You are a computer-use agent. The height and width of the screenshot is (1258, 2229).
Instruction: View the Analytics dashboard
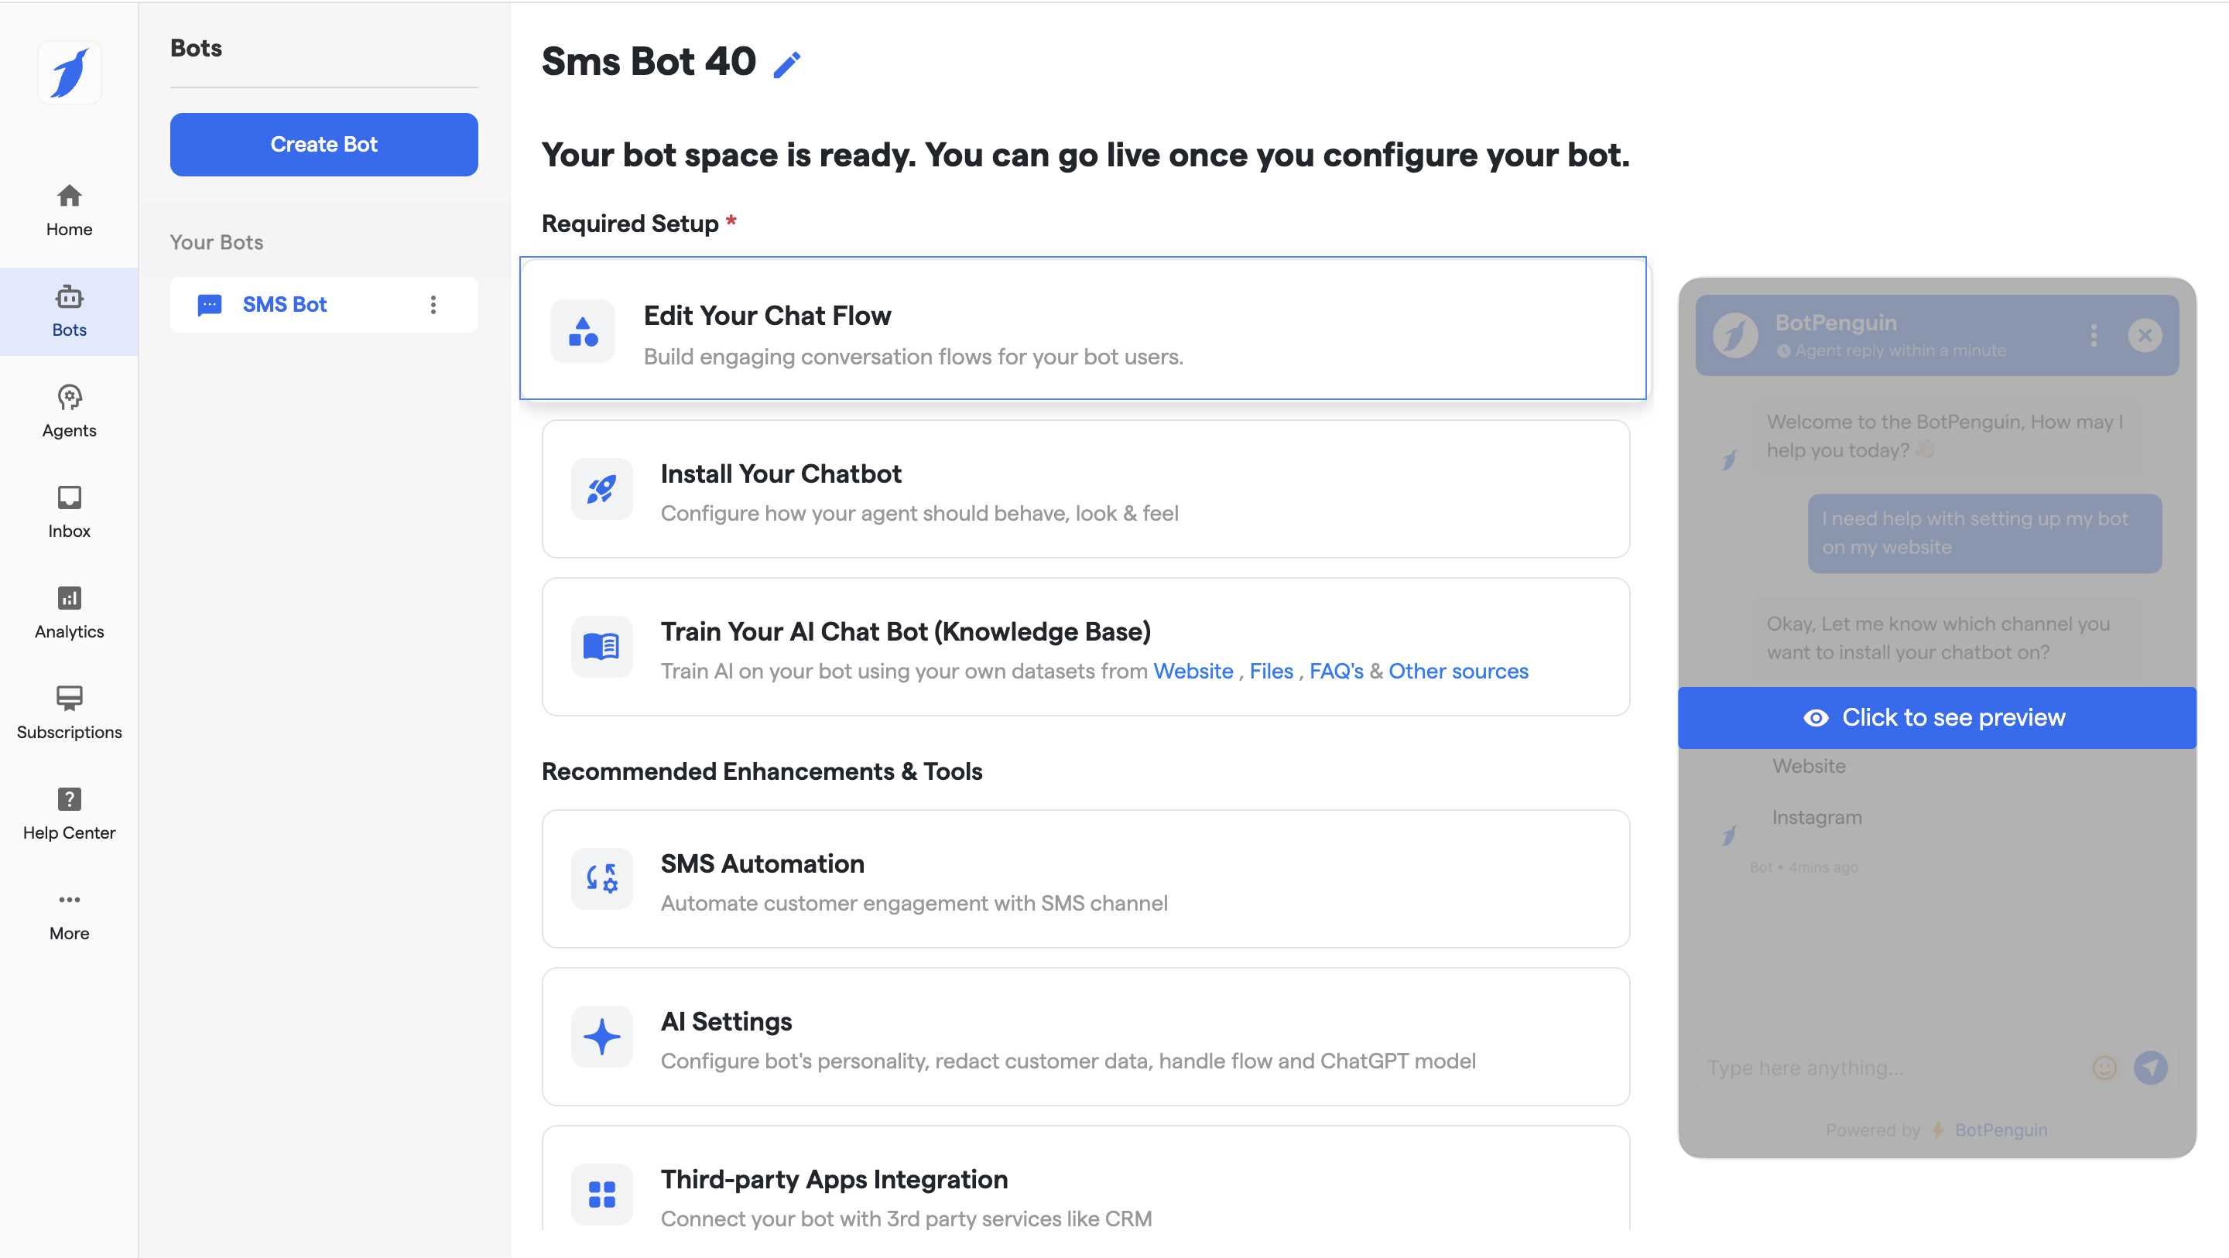click(x=69, y=612)
